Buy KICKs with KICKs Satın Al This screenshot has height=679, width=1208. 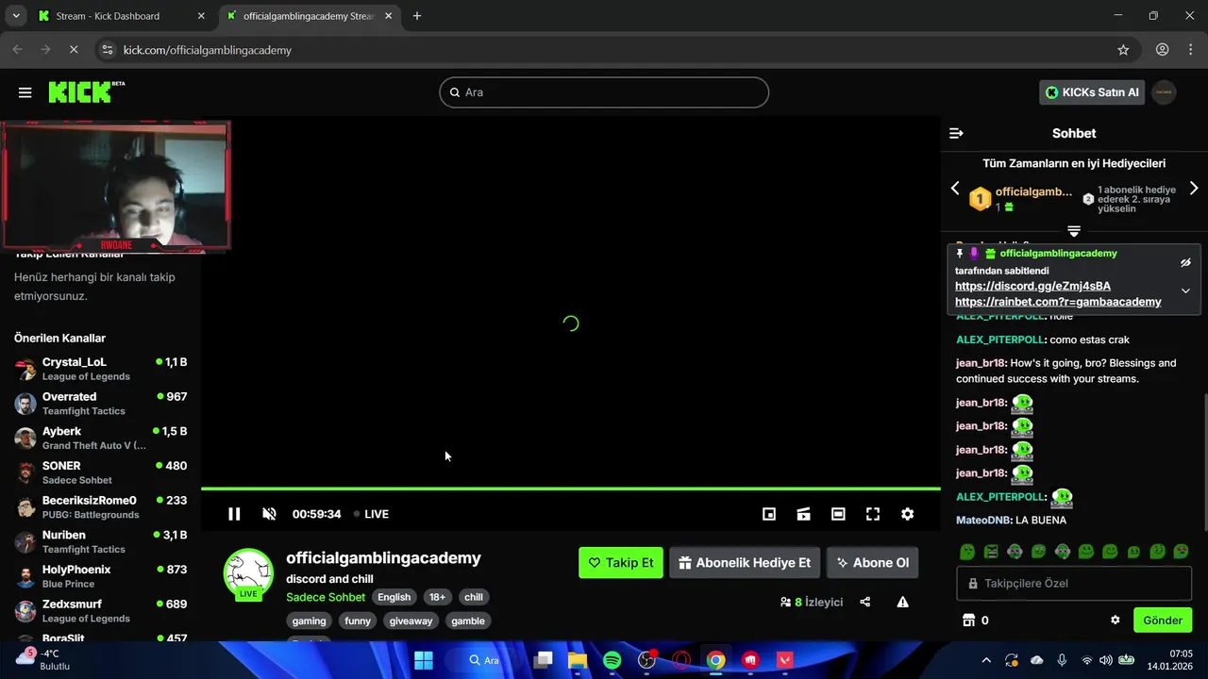[1092, 92]
